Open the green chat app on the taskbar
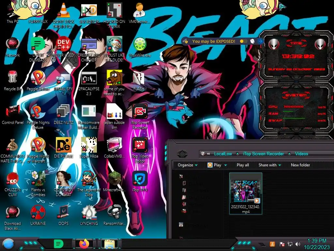Viewport: 334px width, 251px height. (x=59, y=244)
